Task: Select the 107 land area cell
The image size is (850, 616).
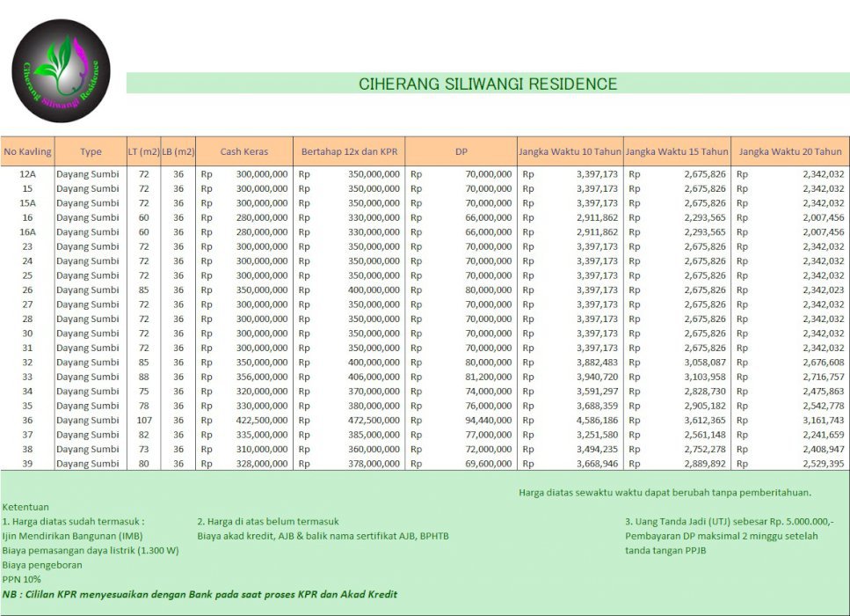Action: point(144,420)
